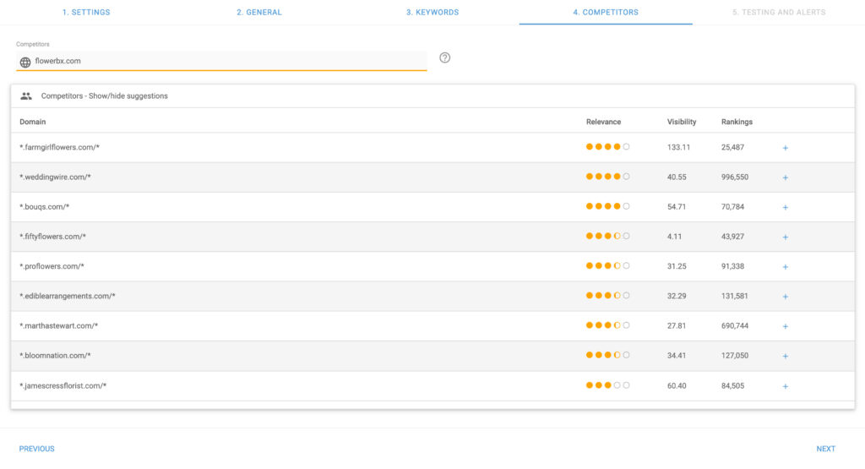Click visibility value 54.71

pyautogui.click(x=677, y=207)
